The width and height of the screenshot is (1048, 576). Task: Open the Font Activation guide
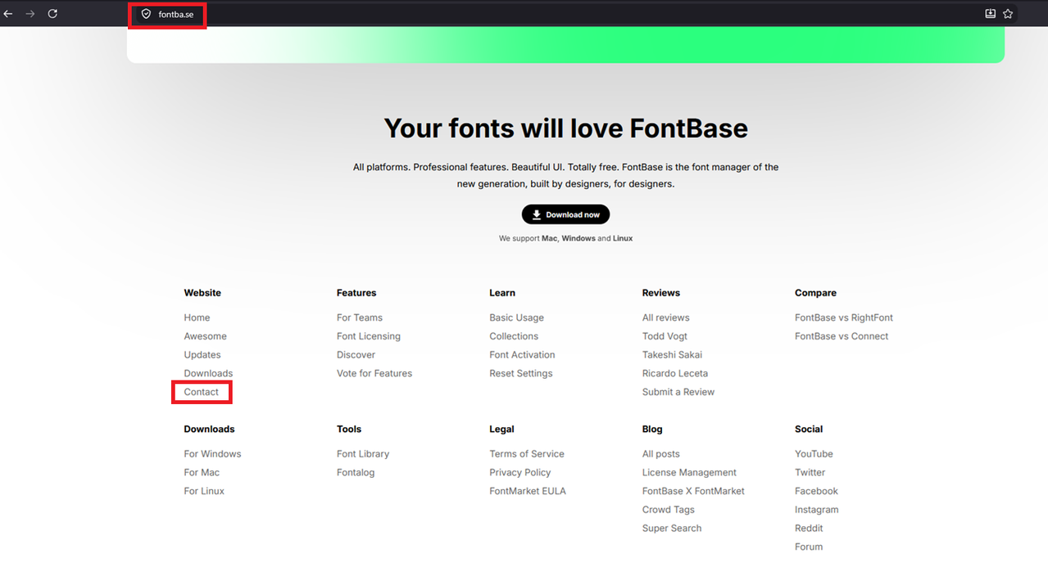click(522, 355)
